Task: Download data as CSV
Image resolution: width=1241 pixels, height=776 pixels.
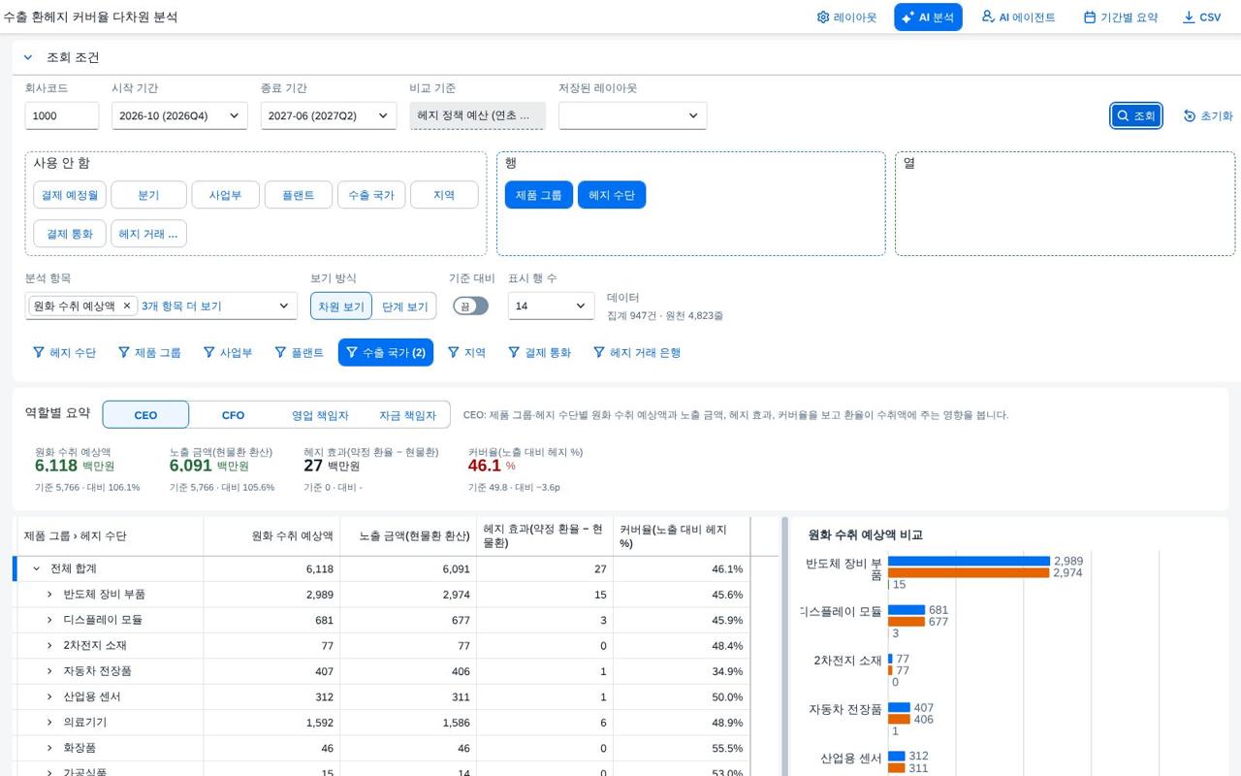Action: click(1201, 17)
